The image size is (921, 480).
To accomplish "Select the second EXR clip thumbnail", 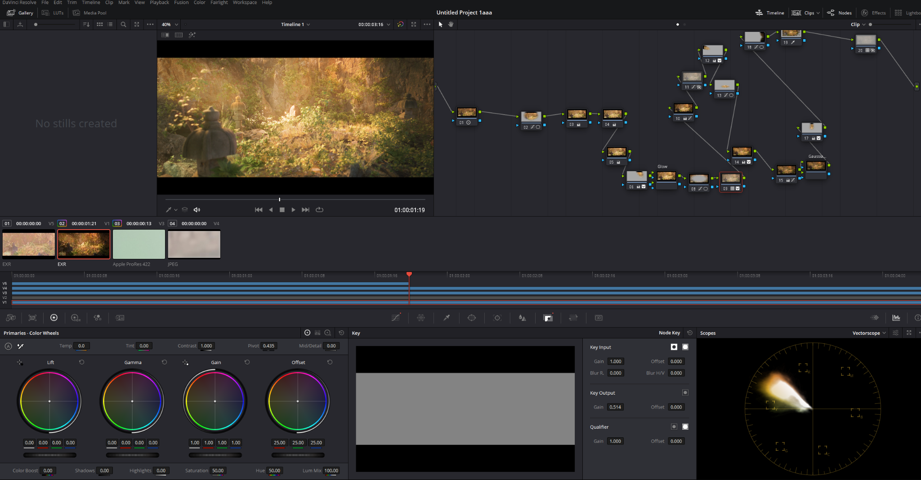I will 84,244.
